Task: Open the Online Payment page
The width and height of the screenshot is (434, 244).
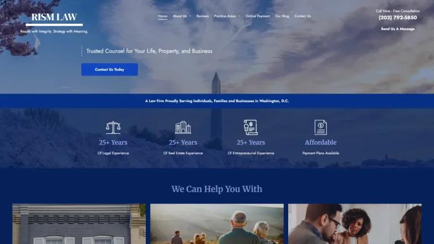Action: tap(258, 16)
